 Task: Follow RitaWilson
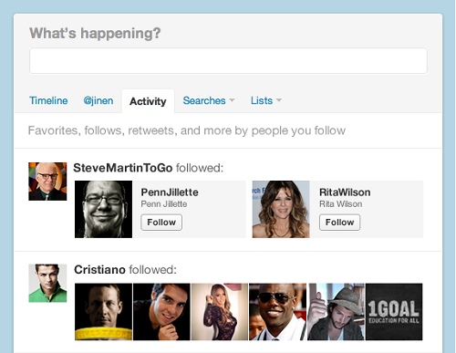click(x=339, y=223)
